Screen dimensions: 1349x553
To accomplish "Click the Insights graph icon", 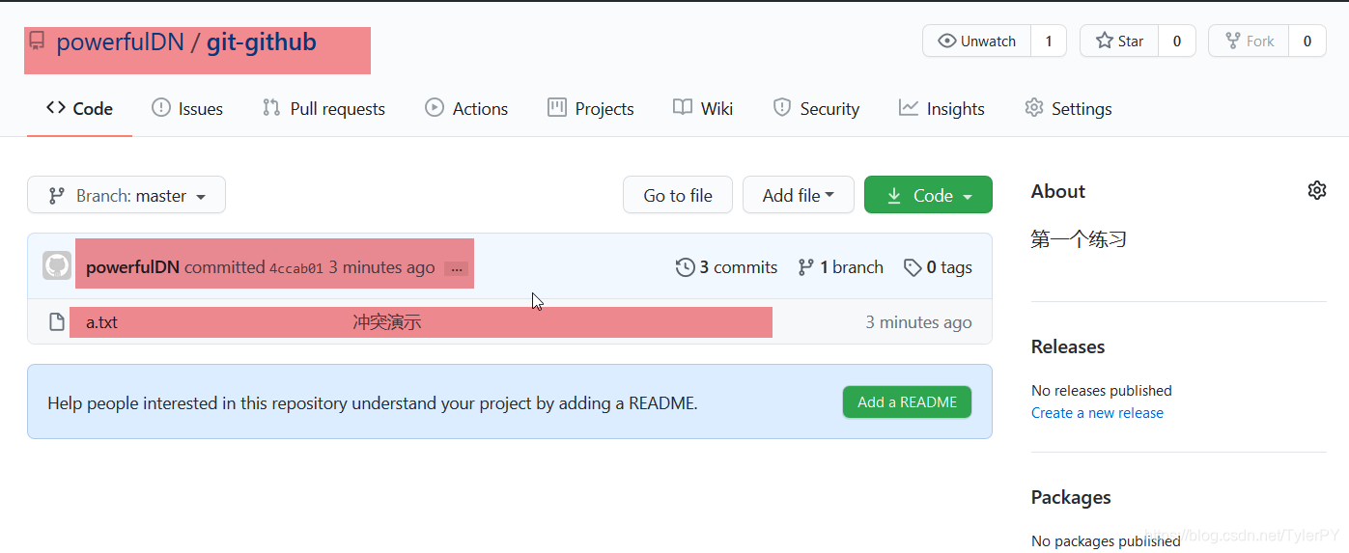I will point(909,107).
